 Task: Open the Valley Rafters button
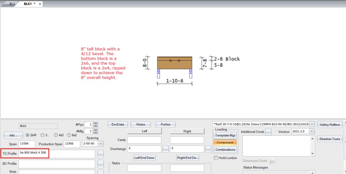coord(330,125)
